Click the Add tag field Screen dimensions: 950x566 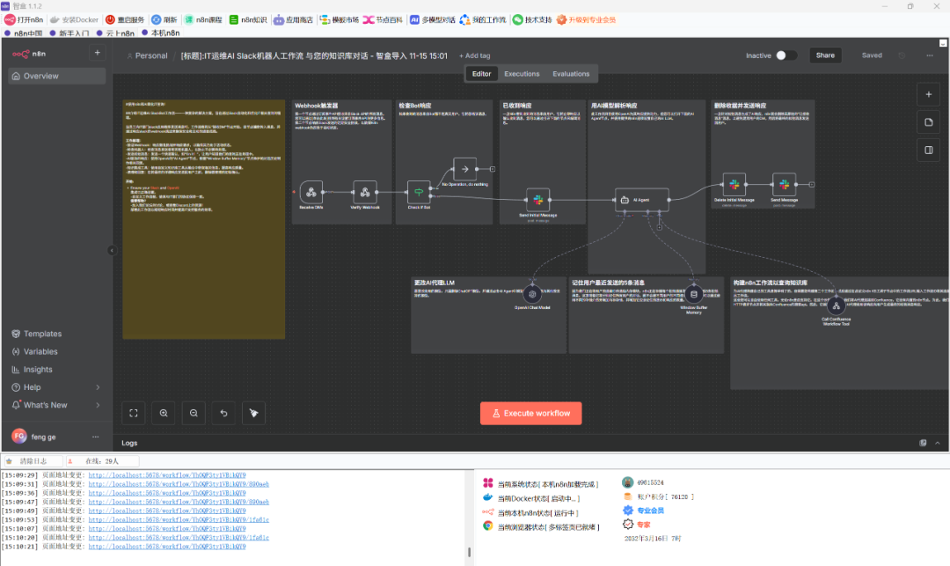point(475,55)
